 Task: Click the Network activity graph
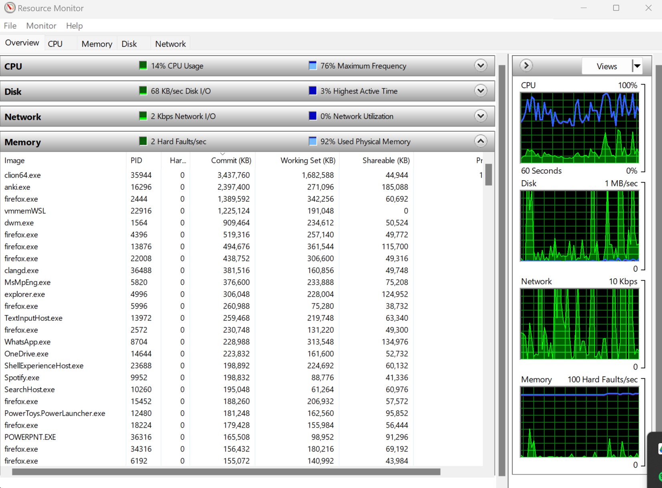(579, 324)
